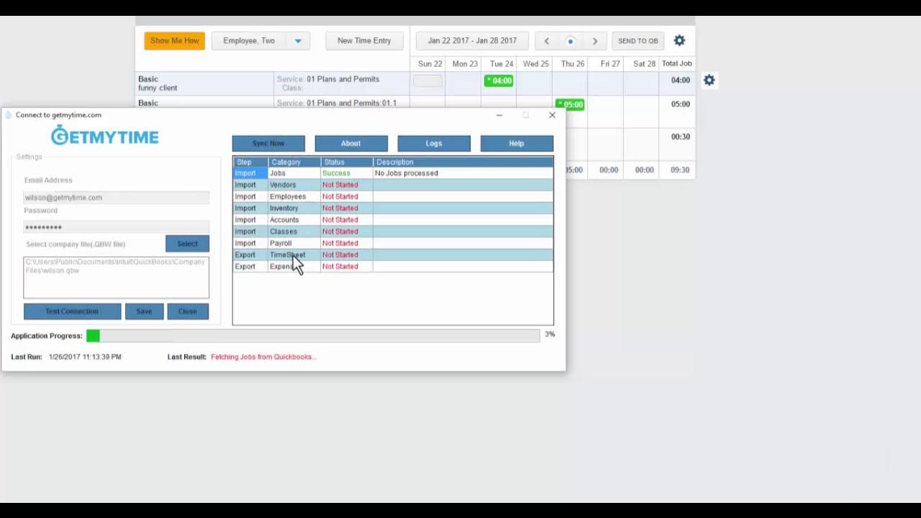The height and width of the screenshot is (518, 921).
Task: Click the 'No Jobs processed' description cell
Action: click(463, 173)
